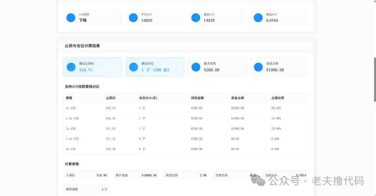
Task: Select the 2x ATR strategy row label
Action: pyautogui.click(x=71, y=129)
